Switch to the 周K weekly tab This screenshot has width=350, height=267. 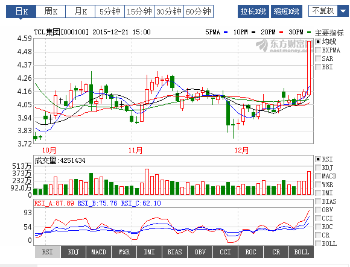click(51, 11)
